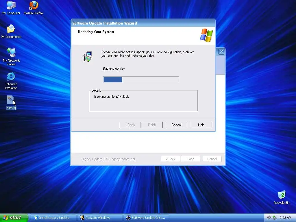Click the grey round system tray icon

(269, 217)
